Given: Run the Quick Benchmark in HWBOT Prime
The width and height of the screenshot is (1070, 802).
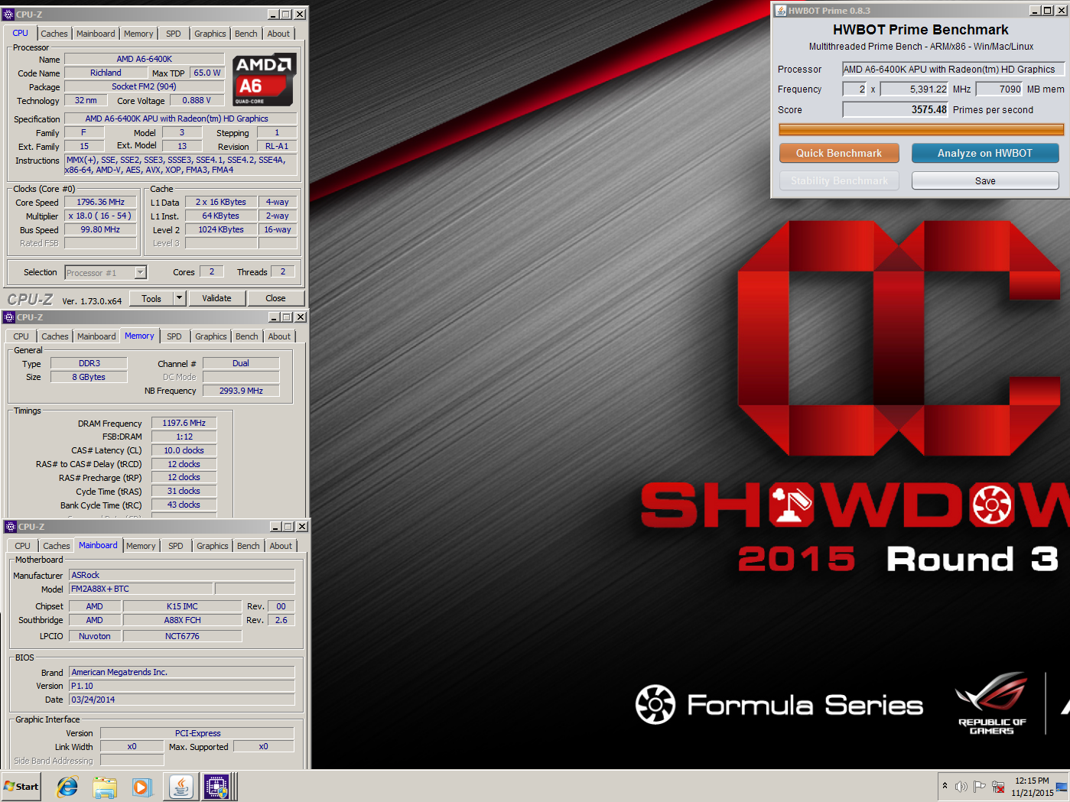Looking at the screenshot, I should pyautogui.click(x=839, y=153).
